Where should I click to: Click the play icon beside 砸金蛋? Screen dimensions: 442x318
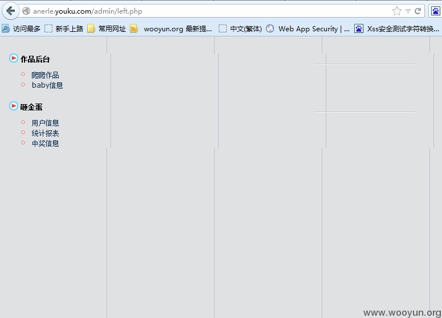tap(13, 106)
